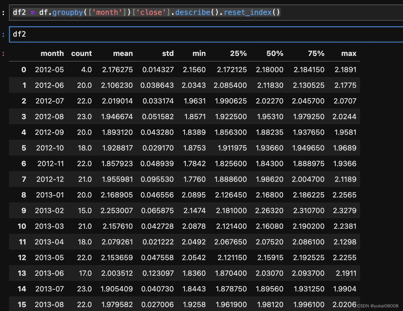Select month cell '2013-04'
This screenshot has width=403, height=311.
coord(49,242)
